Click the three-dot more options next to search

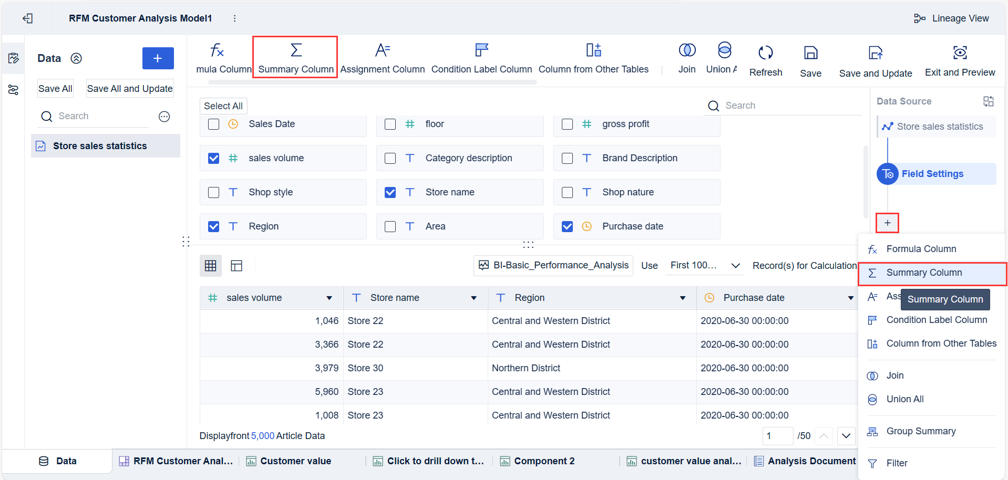coord(164,117)
